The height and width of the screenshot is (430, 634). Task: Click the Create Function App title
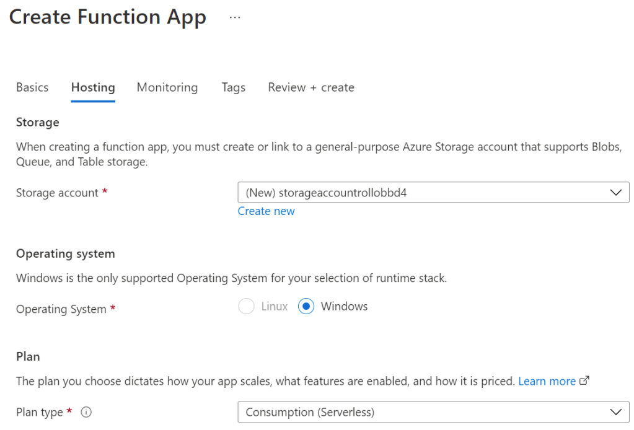(x=107, y=17)
